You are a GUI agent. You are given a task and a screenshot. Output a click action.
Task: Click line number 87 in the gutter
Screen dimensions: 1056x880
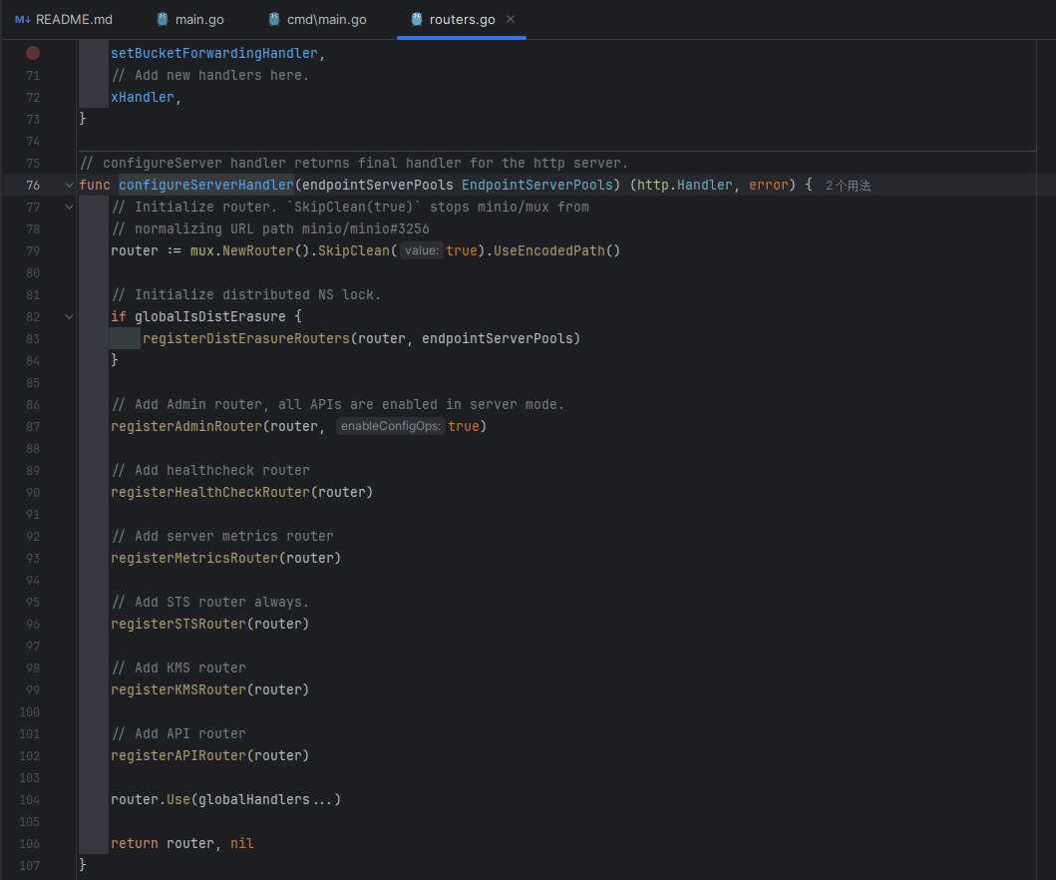click(x=33, y=426)
